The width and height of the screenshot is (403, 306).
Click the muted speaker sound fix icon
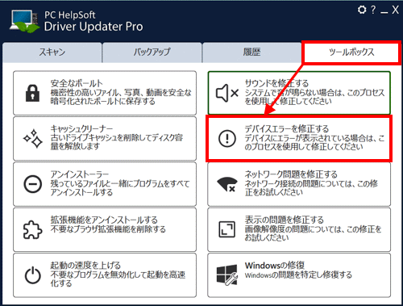tap(227, 93)
